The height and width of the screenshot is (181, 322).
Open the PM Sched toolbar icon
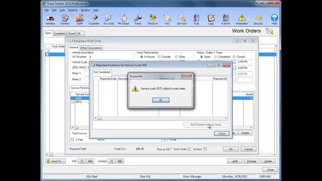coord(123,20)
